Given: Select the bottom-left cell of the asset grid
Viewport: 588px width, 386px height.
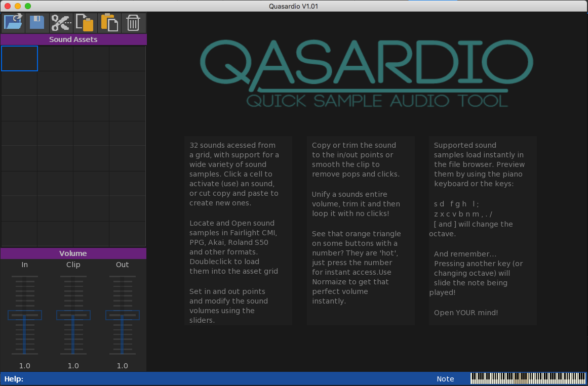Looking at the screenshot, I should [x=19, y=234].
